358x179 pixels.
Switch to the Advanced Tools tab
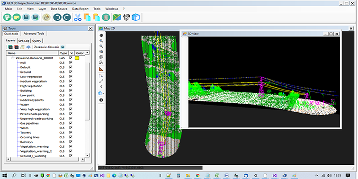point(34,34)
